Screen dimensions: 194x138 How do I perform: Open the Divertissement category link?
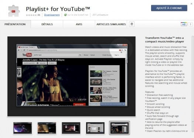coord(52,15)
